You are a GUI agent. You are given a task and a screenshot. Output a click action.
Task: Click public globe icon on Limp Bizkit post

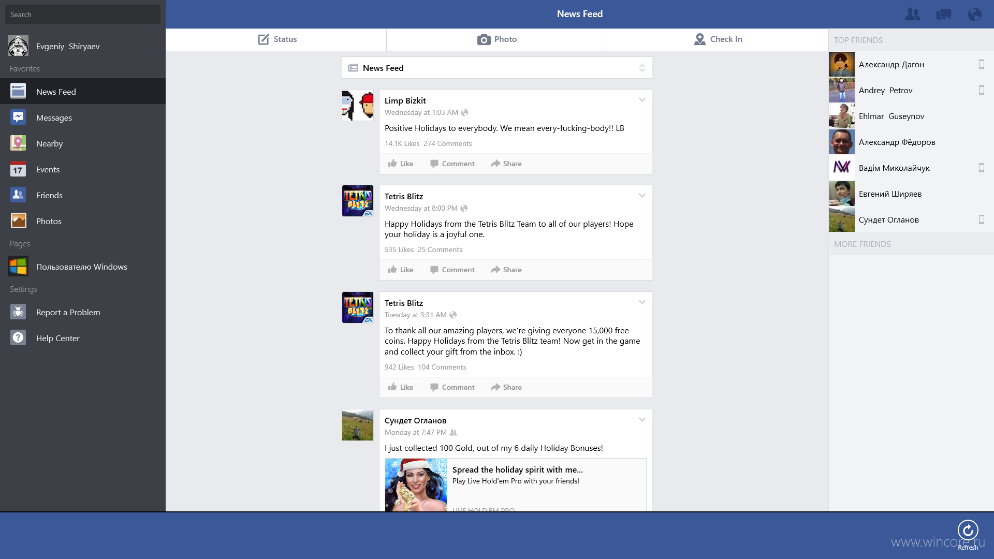click(464, 112)
